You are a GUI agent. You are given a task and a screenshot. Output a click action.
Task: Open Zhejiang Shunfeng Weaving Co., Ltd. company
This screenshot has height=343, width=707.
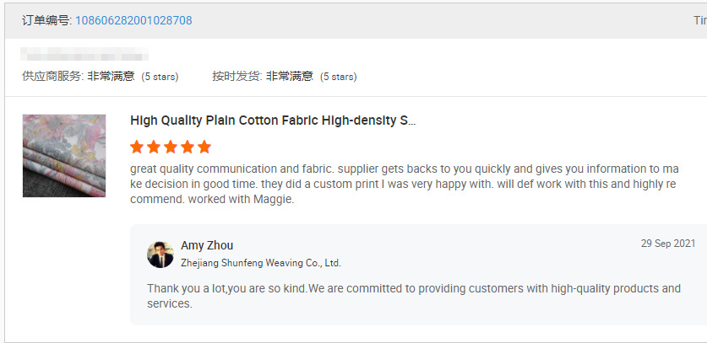click(260, 263)
